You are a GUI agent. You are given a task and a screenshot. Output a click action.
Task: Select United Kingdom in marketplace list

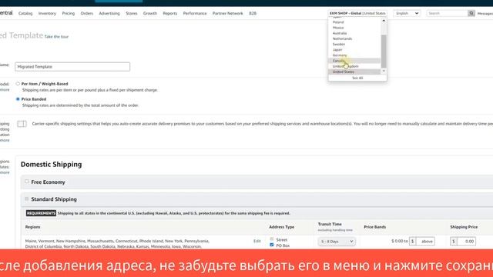345,66
